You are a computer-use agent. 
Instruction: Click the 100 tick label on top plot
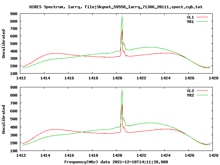point(14,73)
